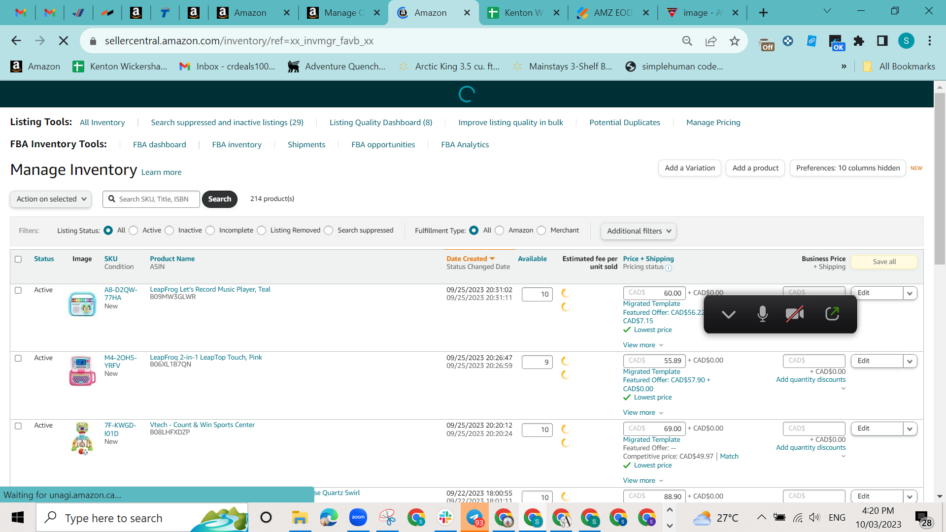The image size is (946, 532).
Task: Click the Pricing status info icon
Action: (669, 268)
